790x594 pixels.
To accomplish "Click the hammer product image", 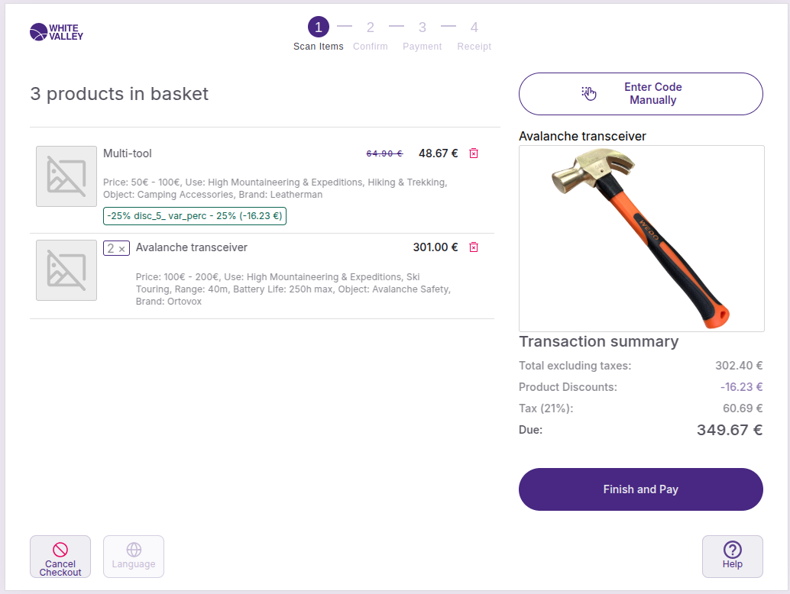I will coord(641,238).
